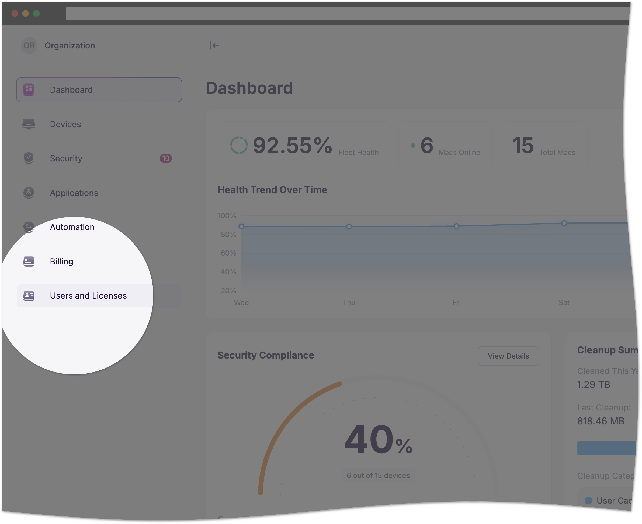Click the Wed data point on the chart
Screen dimensions: 642x524
coord(241,226)
